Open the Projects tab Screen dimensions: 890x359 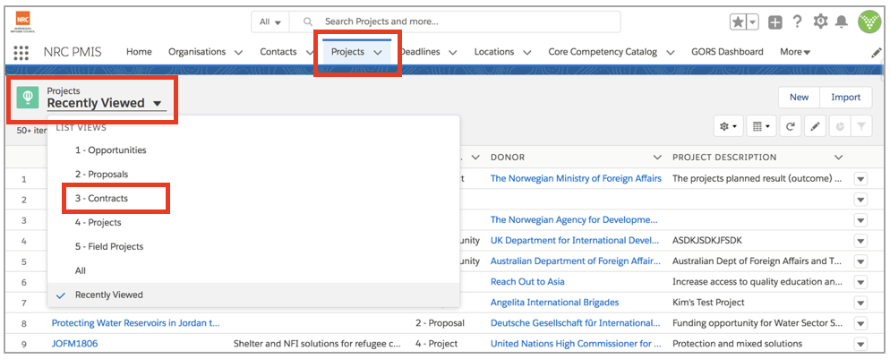[x=347, y=52]
